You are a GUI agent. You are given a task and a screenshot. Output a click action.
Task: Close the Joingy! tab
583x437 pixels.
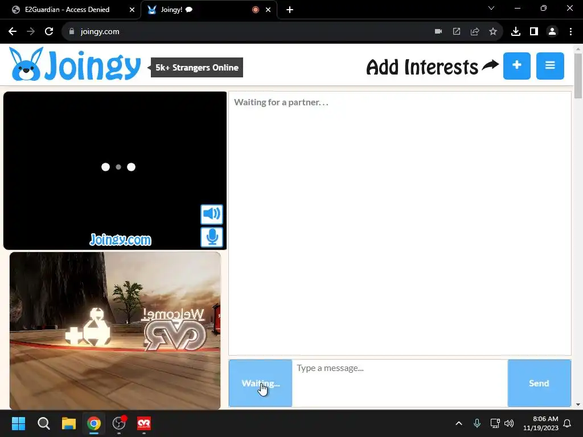(x=268, y=10)
